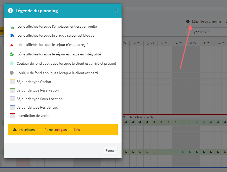
Task: Click the grey client-departed color circle
Action: click(x=12, y=73)
